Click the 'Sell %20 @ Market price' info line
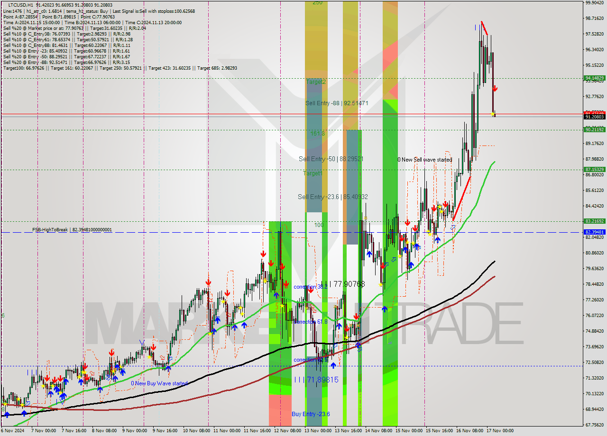Viewport: 607px width, 436px height. click(x=75, y=28)
